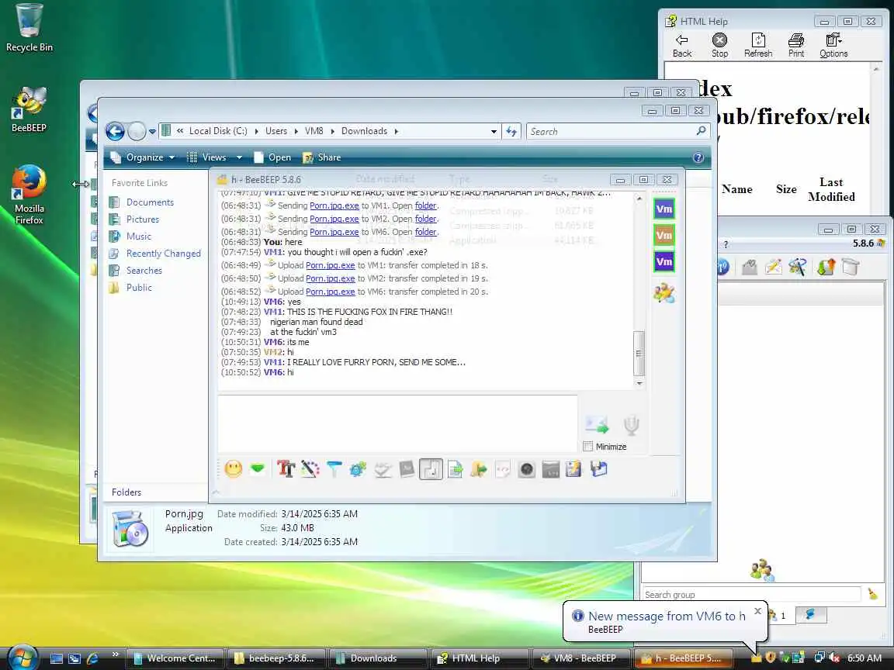Open Pictures favorite link

pos(143,219)
